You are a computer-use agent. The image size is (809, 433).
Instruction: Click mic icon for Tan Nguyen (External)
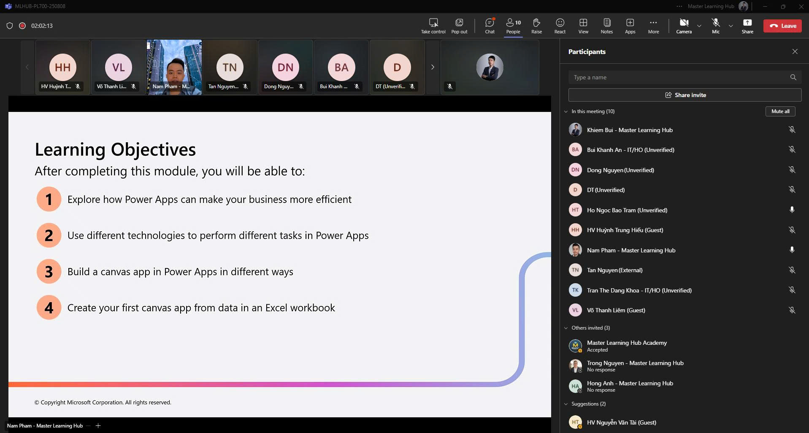click(792, 270)
